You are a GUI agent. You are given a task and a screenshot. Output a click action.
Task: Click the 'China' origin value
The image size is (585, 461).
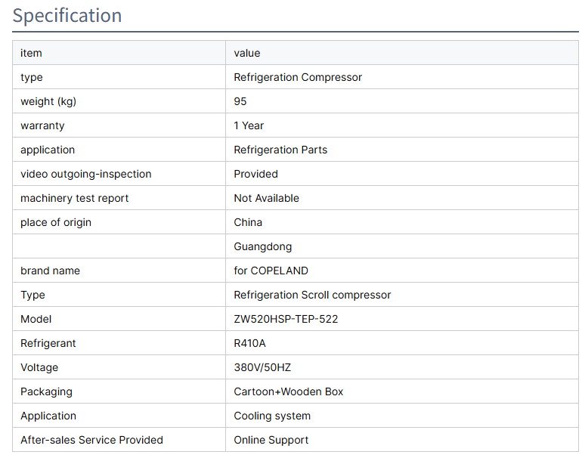point(248,222)
